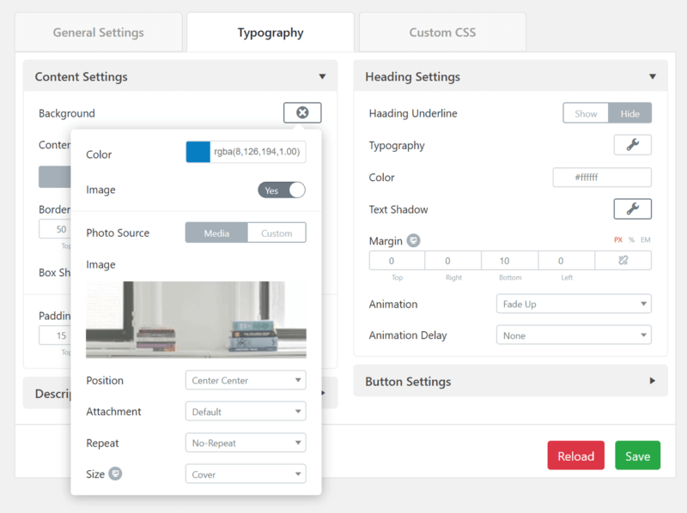This screenshot has width=687, height=513.
Task: Click the background image thumbnail
Action: tap(196, 319)
